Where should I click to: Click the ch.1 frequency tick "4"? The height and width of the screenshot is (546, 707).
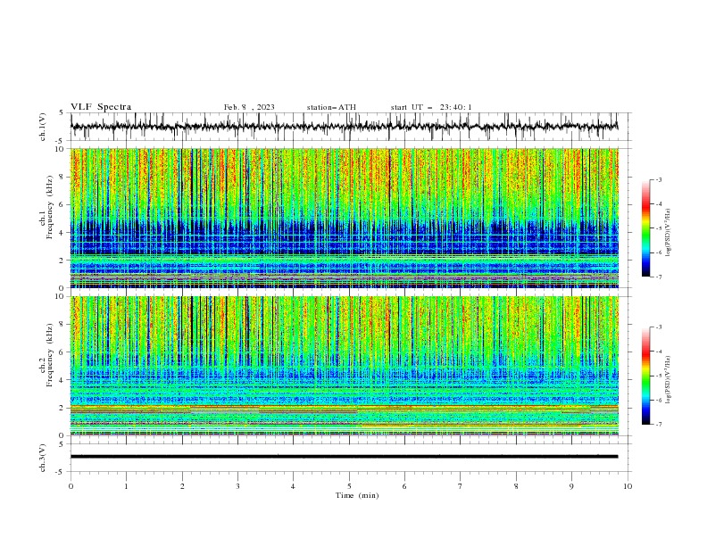point(62,233)
